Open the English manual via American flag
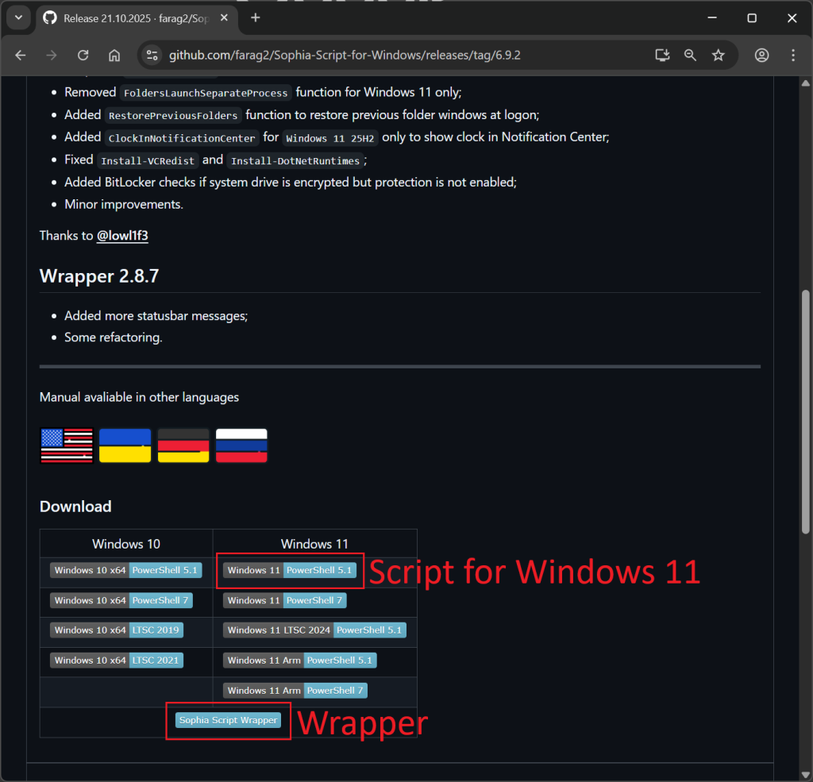Viewport: 813px width, 782px height. click(66, 445)
